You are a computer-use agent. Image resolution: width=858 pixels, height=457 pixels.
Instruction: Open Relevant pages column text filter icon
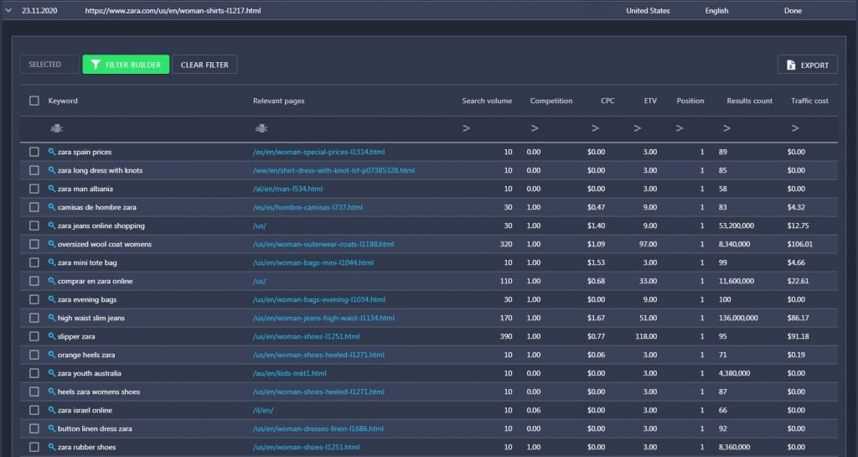click(x=261, y=128)
